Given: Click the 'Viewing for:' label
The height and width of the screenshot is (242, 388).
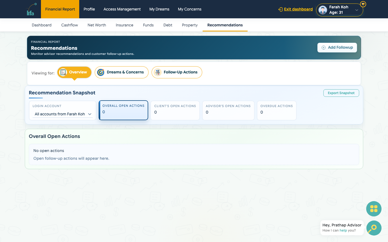Looking at the screenshot, I should [x=43, y=73].
